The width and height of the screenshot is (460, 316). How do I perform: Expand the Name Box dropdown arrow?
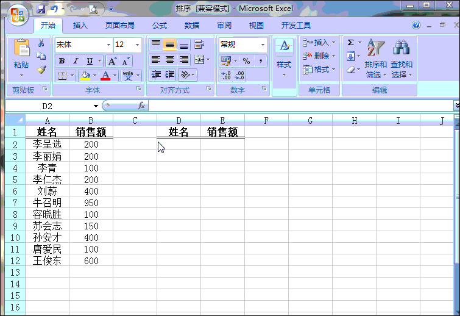pos(96,106)
